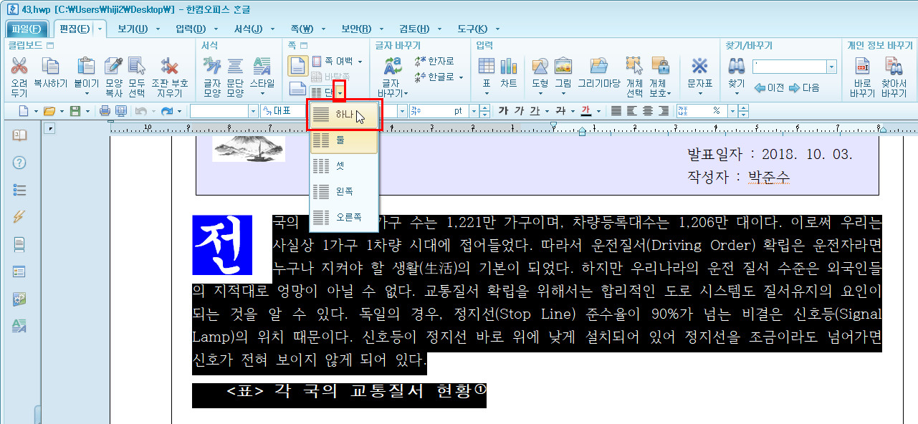918x424 pixels.
Task: Click the Change Text (글자 바꾸기) icon
Action: tap(392, 66)
